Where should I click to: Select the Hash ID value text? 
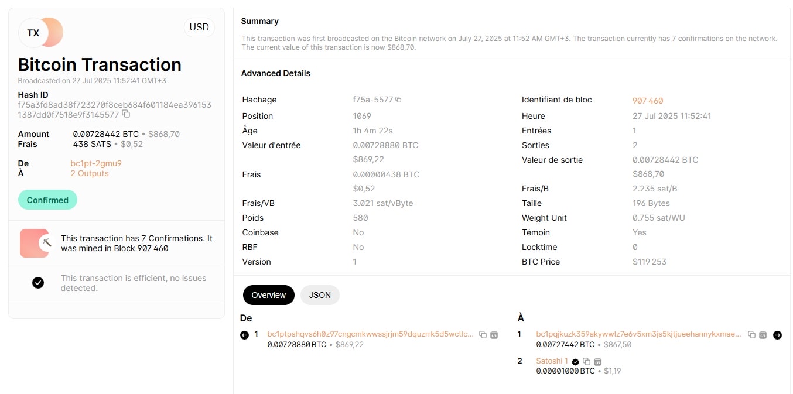pos(114,110)
